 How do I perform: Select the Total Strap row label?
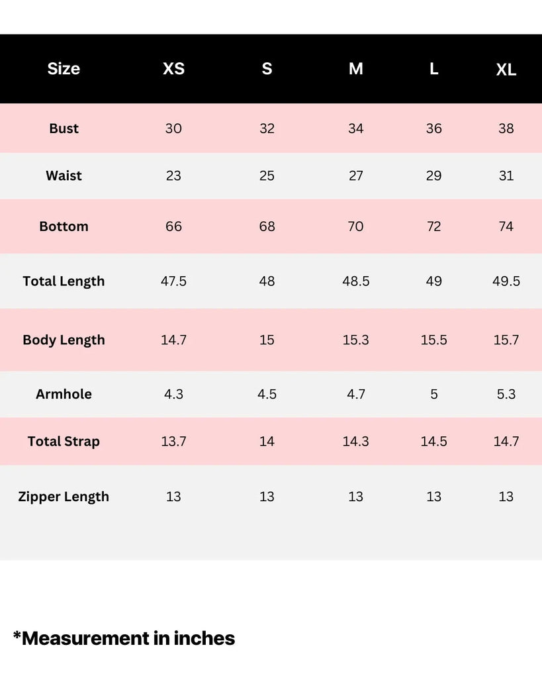click(x=64, y=442)
